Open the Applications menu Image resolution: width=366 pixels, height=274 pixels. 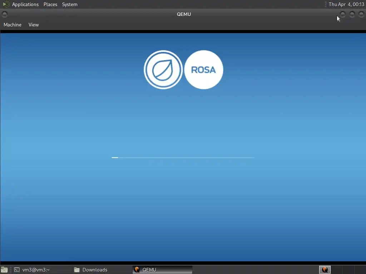coord(25,4)
